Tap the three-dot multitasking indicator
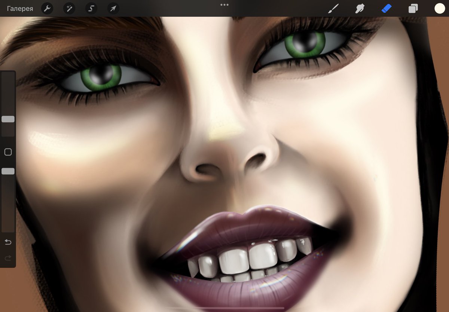 coord(224,5)
